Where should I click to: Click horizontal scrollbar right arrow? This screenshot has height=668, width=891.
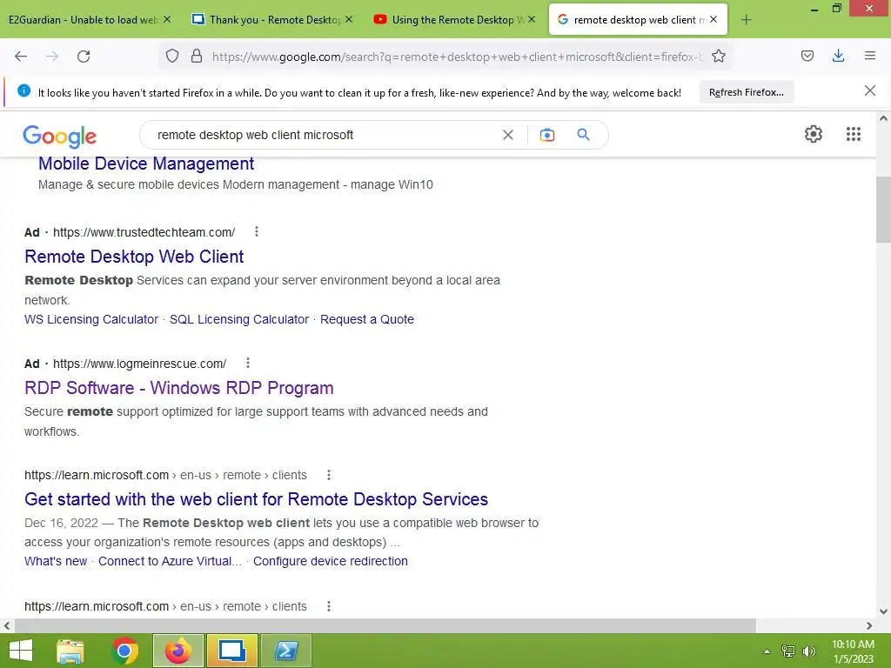[x=869, y=625]
